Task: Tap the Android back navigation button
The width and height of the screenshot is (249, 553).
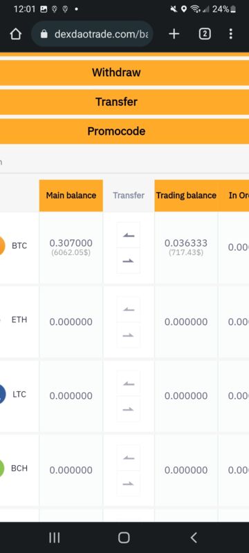Action: (194, 538)
